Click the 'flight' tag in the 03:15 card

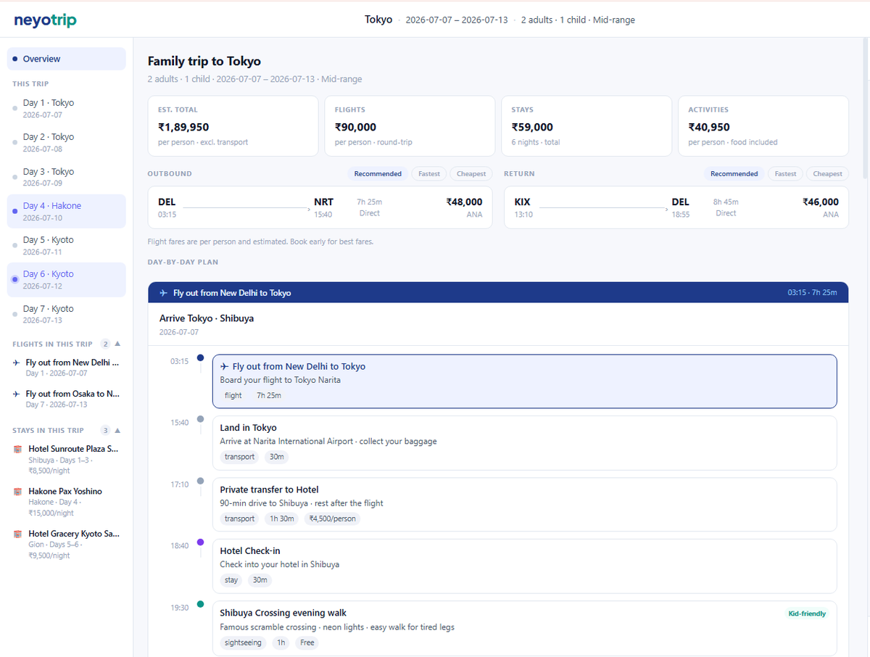tap(233, 395)
